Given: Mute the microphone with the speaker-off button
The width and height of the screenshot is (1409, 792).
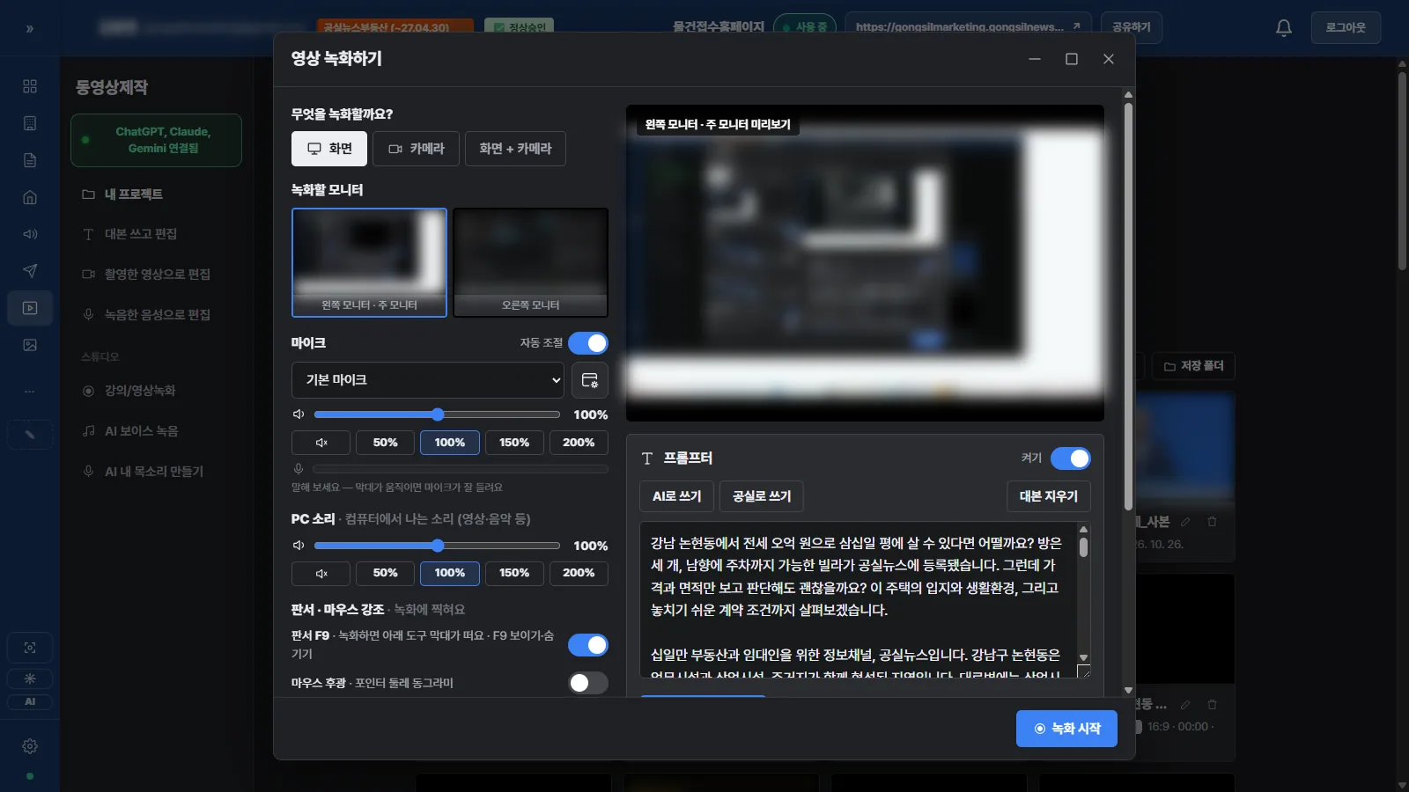Looking at the screenshot, I should point(321,443).
